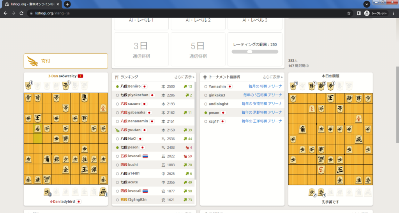Open the 寄付 donation button
The width and height of the screenshot is (399, 213).
(65, 61)
